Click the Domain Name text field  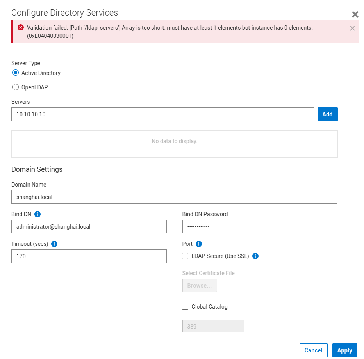tap(174, 197)
